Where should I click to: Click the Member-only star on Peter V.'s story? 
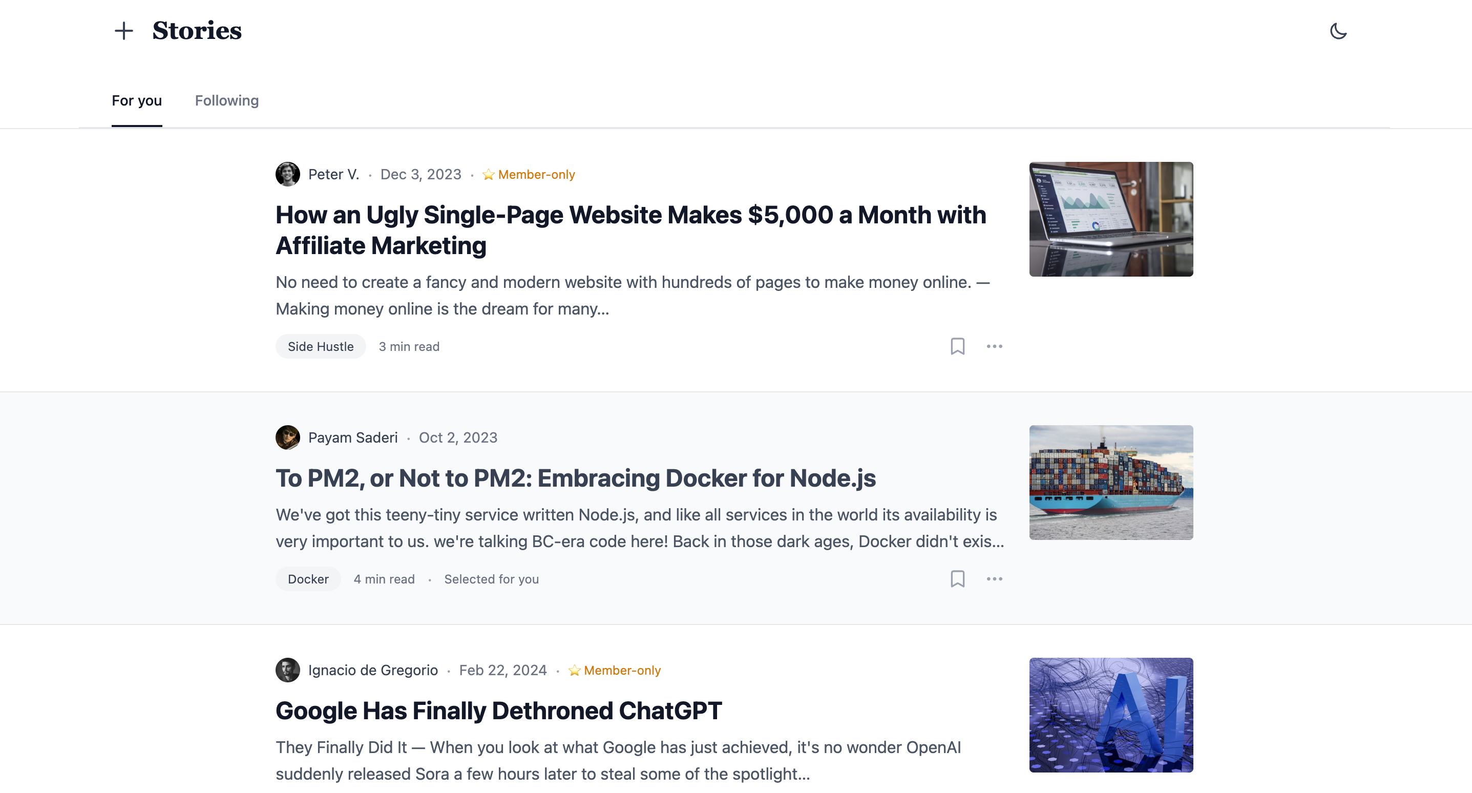coord(488,174)
